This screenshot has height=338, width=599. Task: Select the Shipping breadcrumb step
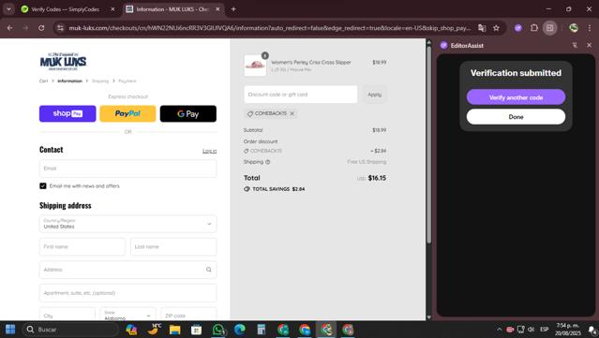pos(100,81)
